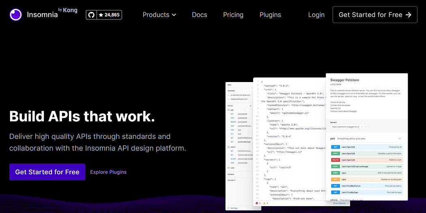Image resolution: width=426 pixels, height=213 pixels.
Task: Expand Show Details in the editor footer
Action: [x=340, y=203]
